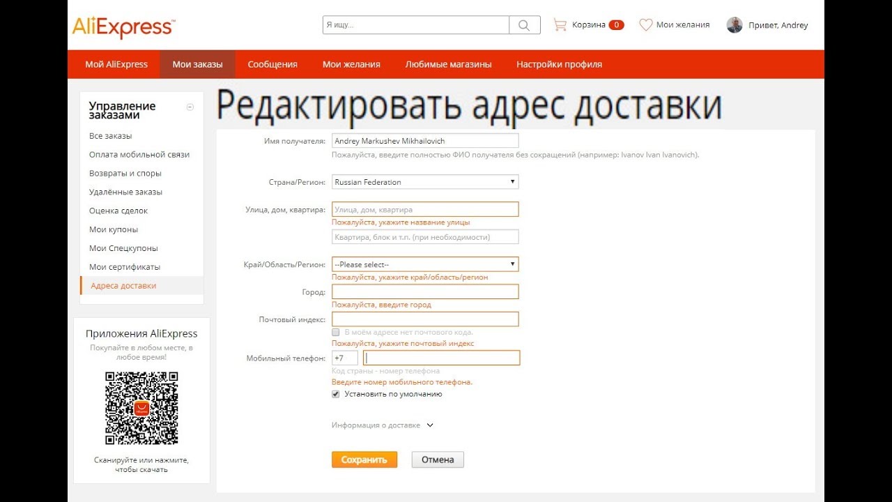892x502 pixels.
Task: Click the Корзина cart link
Action: pos(589,25)
